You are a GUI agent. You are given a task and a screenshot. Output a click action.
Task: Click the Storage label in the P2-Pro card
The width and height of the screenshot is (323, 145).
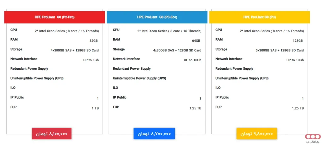16,49
